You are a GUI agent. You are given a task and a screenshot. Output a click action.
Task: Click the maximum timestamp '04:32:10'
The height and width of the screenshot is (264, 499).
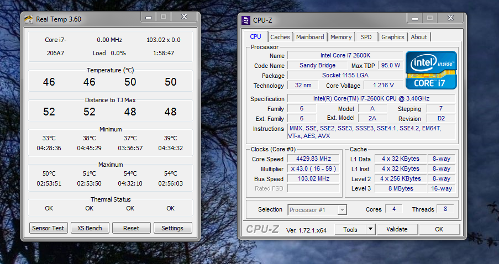coord(130,183)
